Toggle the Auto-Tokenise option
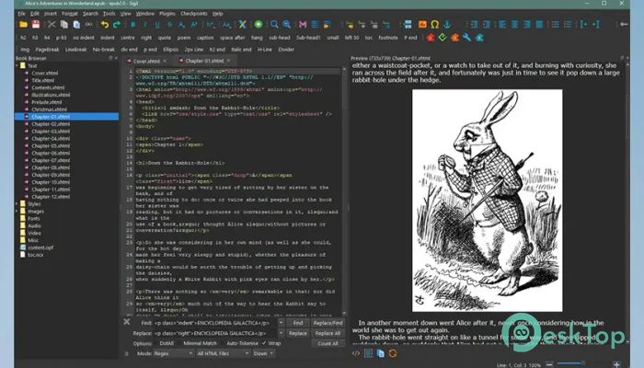 tap(242, 343)
